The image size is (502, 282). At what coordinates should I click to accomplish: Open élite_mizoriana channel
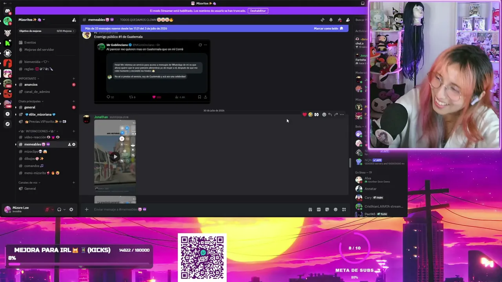point(47,114)
